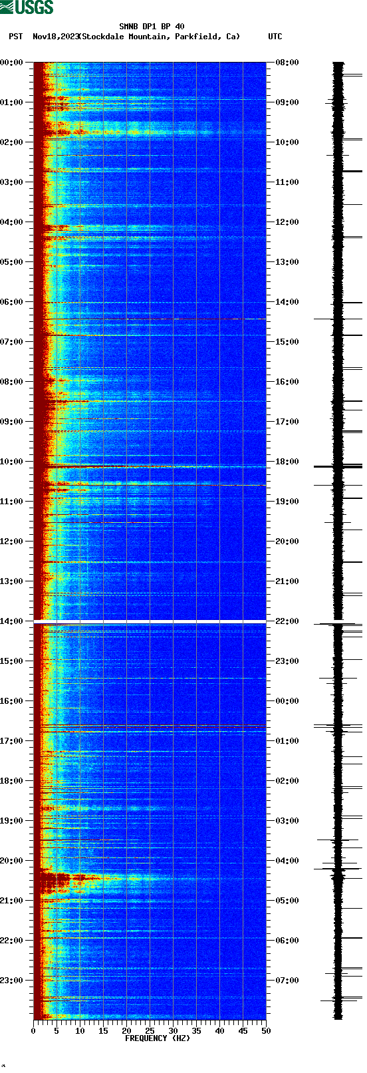Click the 04:00 UTC time tick label
The image size is (367, 1073).
click(x=287, y=861)
